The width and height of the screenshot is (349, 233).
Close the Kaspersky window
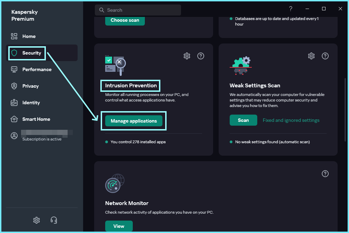click(x=340, y=9)
